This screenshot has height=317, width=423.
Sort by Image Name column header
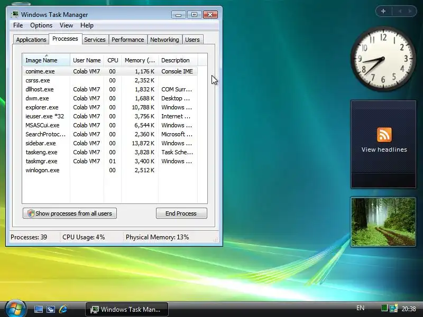[x=47, y=60]
